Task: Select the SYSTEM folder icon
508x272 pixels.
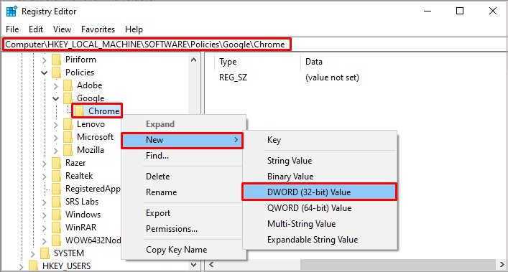Action: [45, 254]
